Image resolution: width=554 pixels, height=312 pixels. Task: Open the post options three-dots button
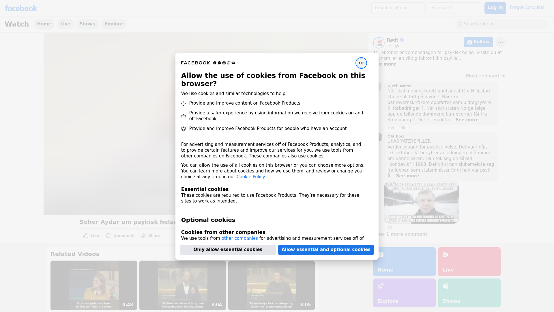[500, 42]
